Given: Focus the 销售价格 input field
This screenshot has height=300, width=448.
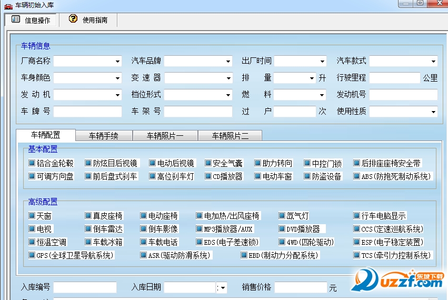Looking at the screenshot, I should pos(301,287).
